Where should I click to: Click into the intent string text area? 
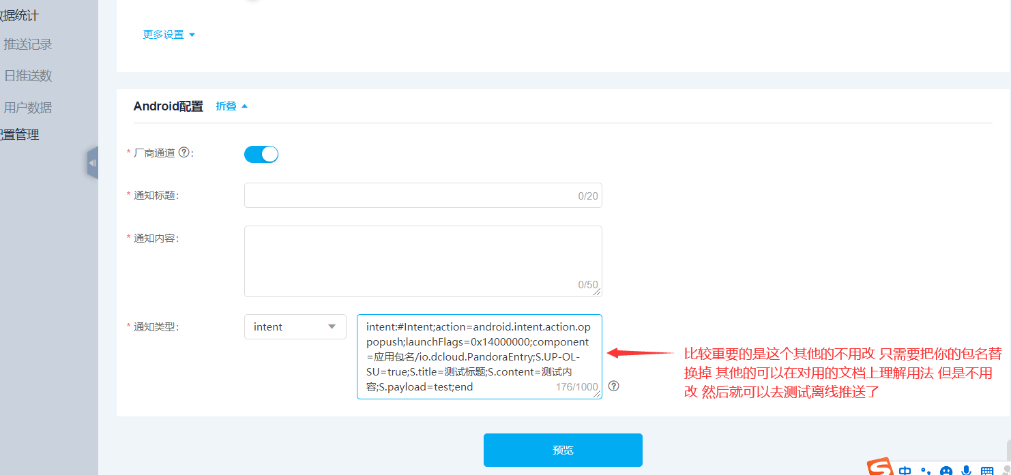(479, 356)
